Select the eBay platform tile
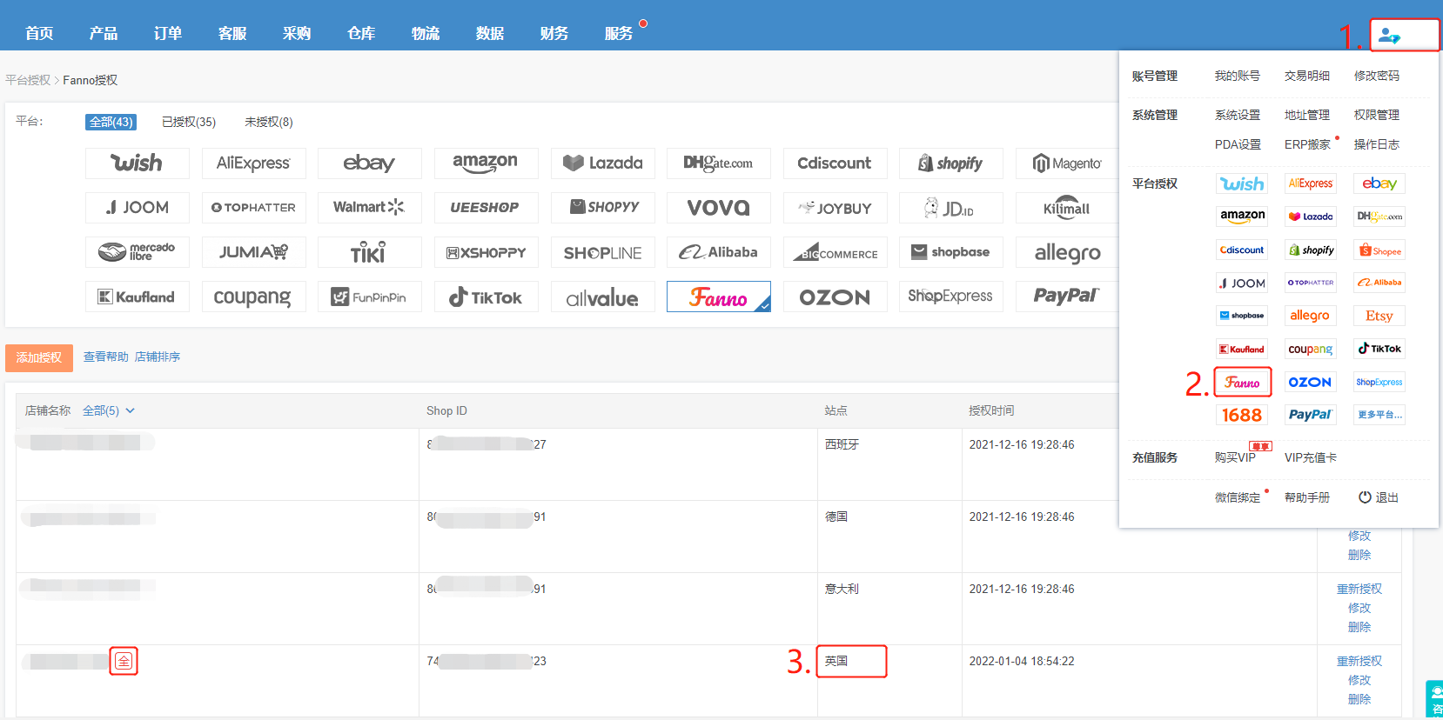1443x720 pixels. pyautogui.click(x=369, y=163)
